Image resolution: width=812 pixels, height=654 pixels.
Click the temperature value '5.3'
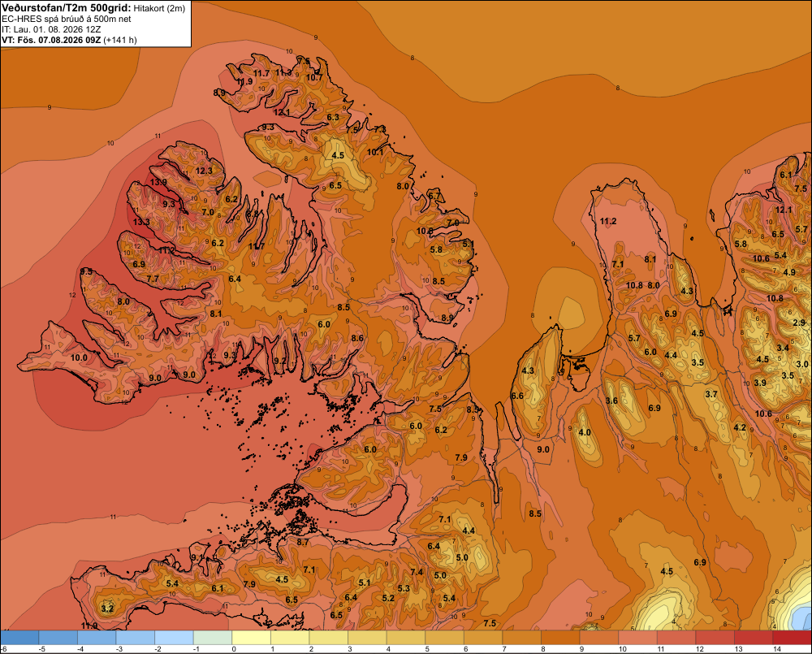pyautogui.click(x=404, y=588)
